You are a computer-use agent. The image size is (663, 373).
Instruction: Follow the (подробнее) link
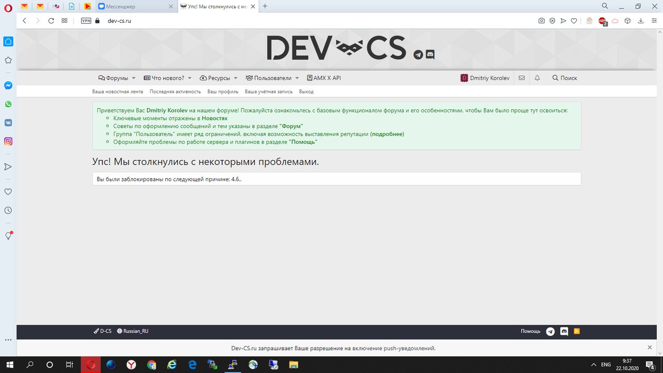click(x=387, y=134)
